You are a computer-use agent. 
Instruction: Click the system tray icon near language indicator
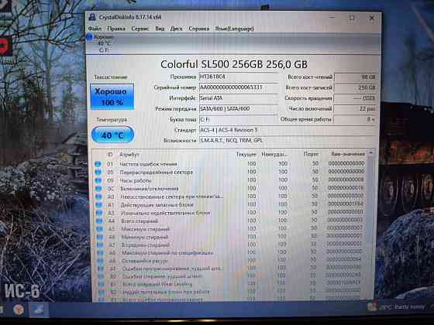coord(371,306)
